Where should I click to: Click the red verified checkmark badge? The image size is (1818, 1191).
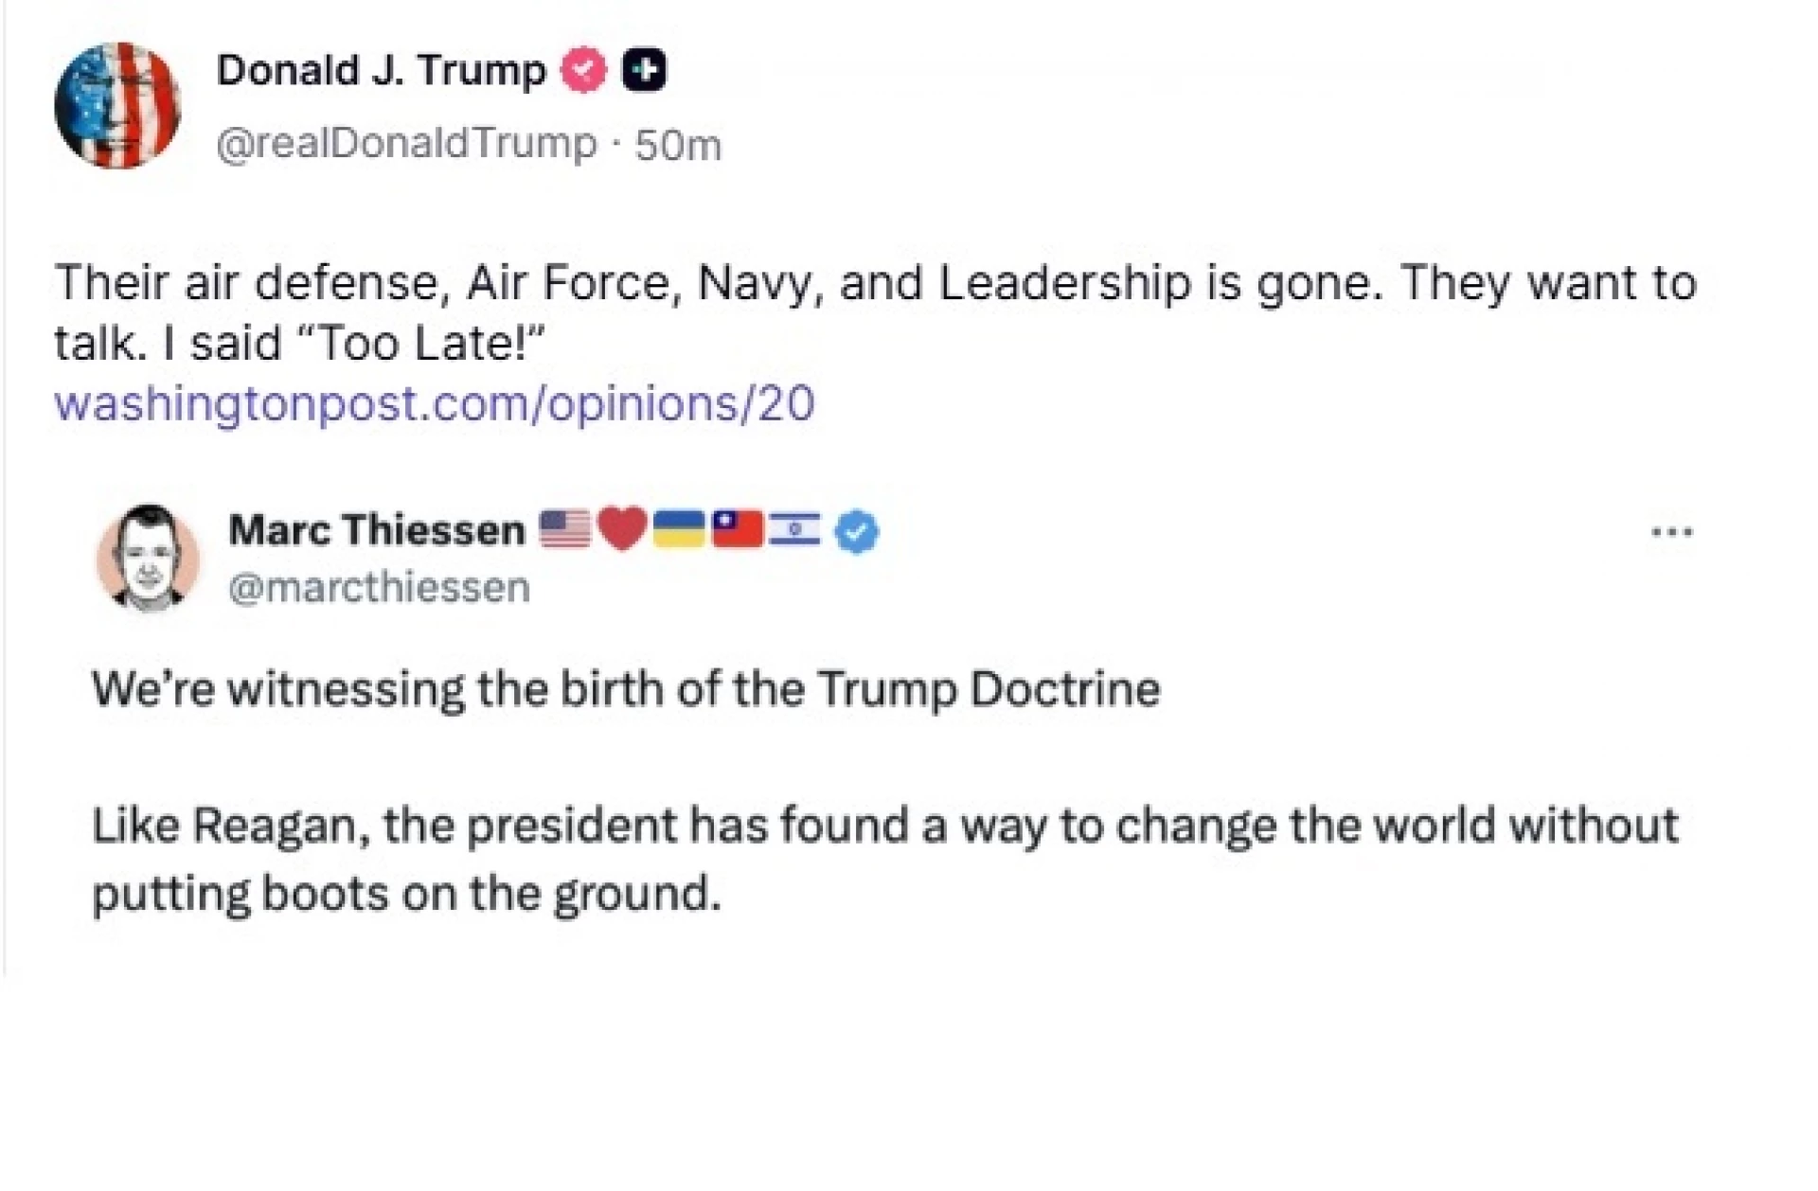click(583, 71)
